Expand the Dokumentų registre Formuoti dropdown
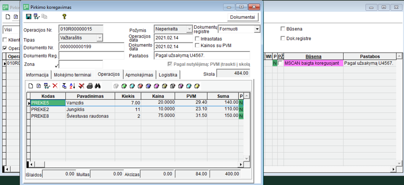Image resolution: width=404 pixels, height=185 pixels. [x=257, y=29]
